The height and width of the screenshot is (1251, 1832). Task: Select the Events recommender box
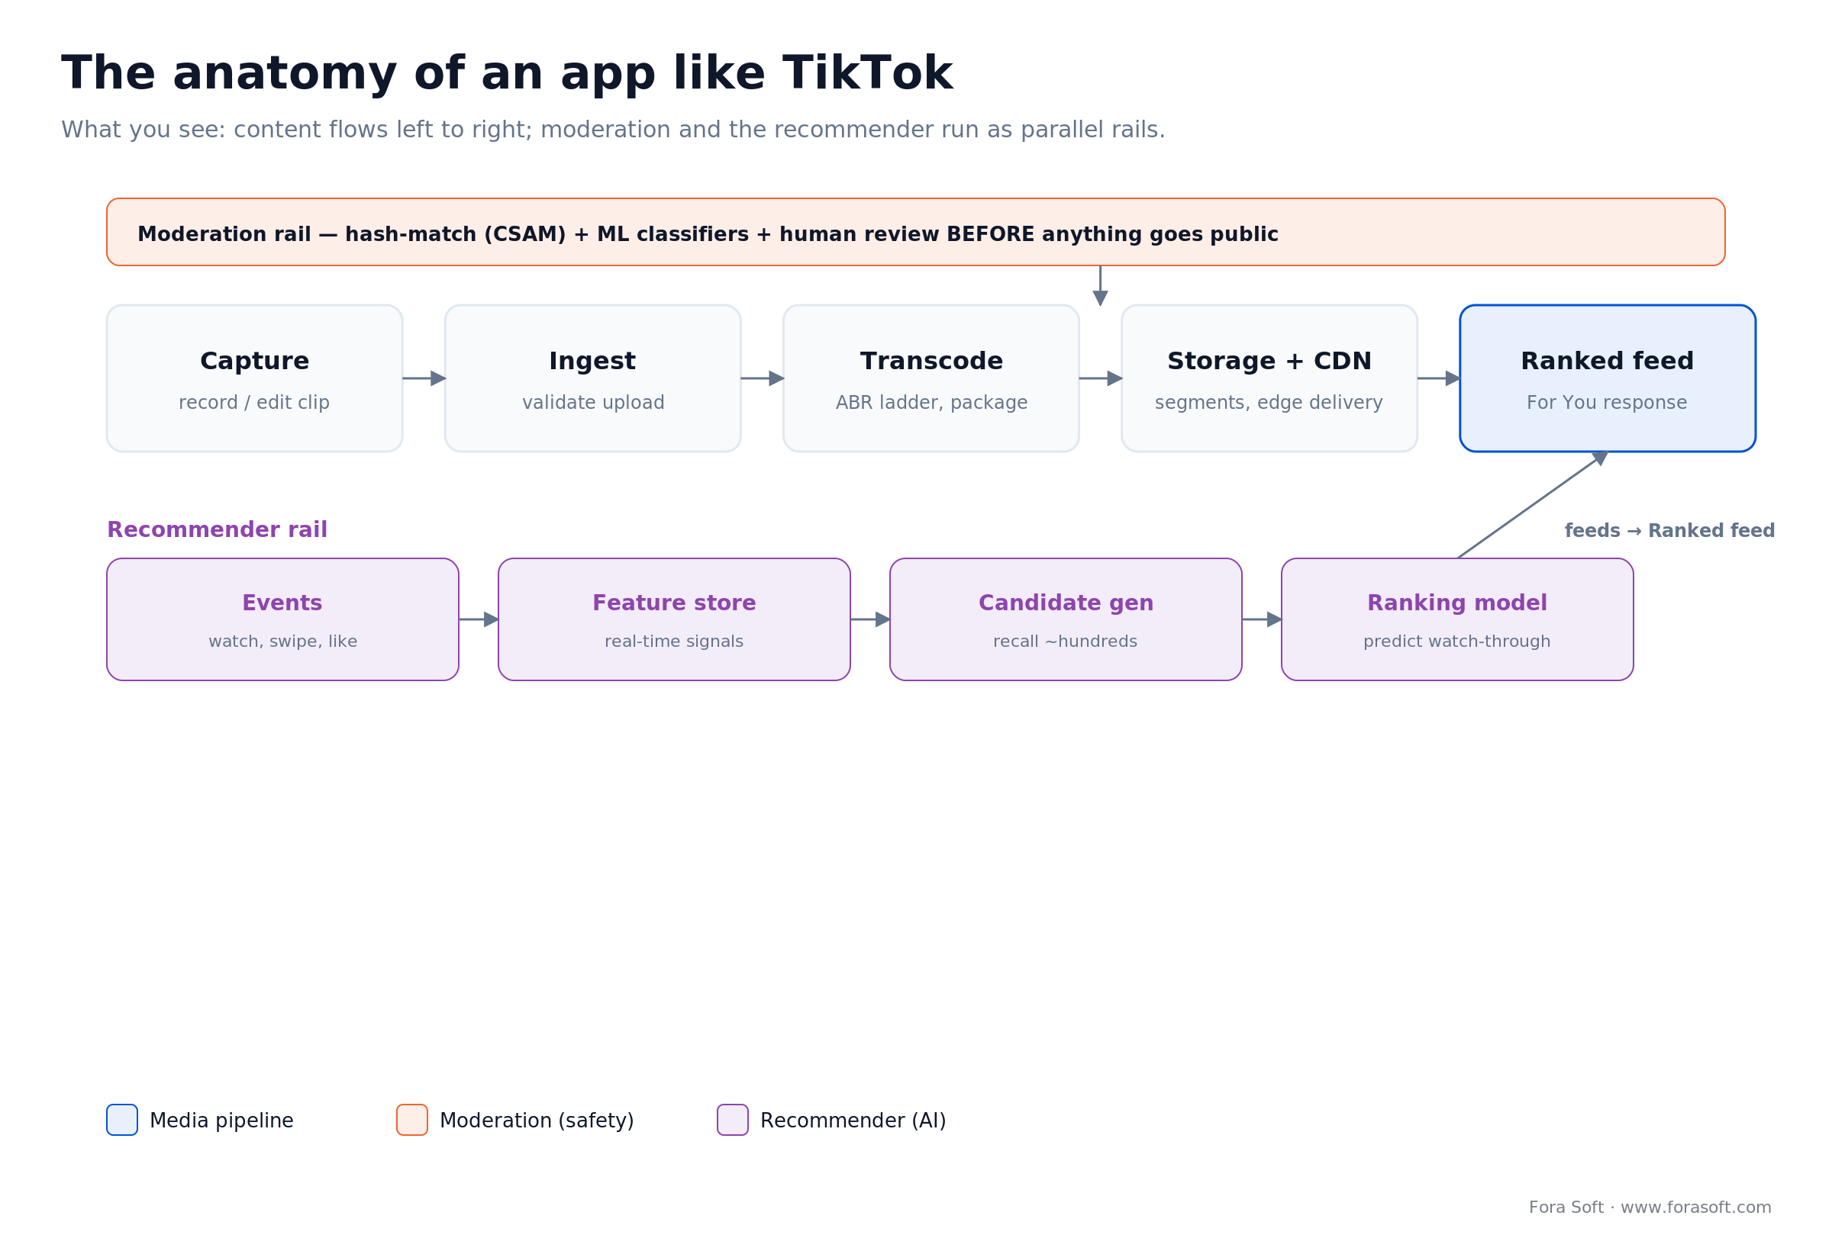click(282, 619)
